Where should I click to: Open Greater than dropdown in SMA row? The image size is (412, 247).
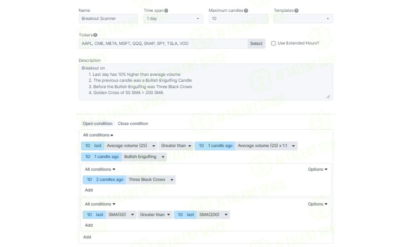pos(155,215)
